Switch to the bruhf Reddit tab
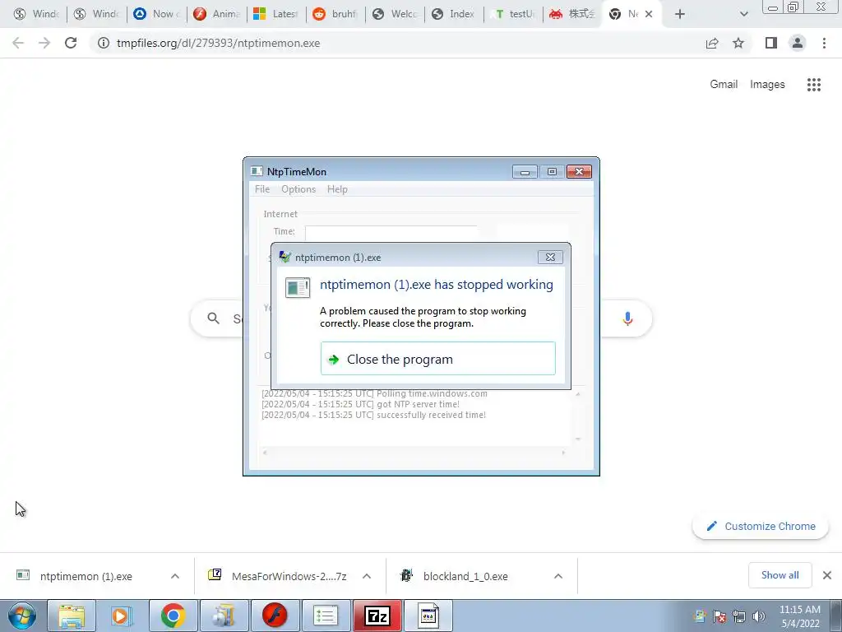 coord(335,14)
